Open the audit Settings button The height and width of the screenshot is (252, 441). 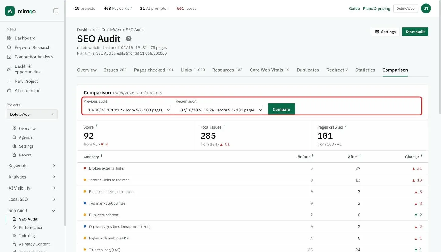click(385, 32)
